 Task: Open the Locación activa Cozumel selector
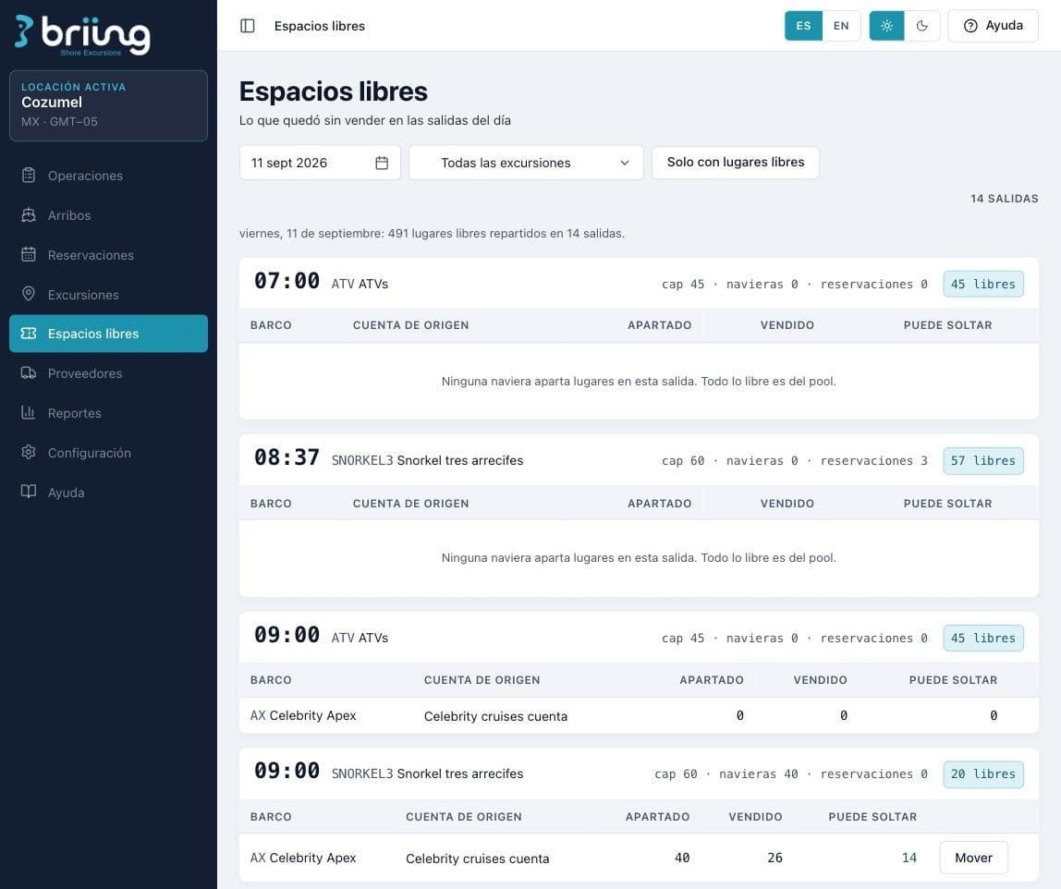pos(108,105)
